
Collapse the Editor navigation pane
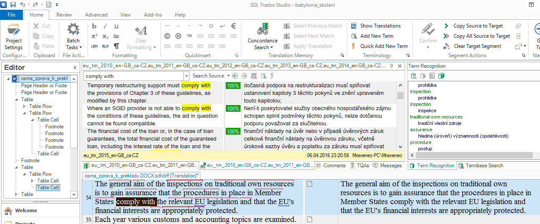coord(75,67)
